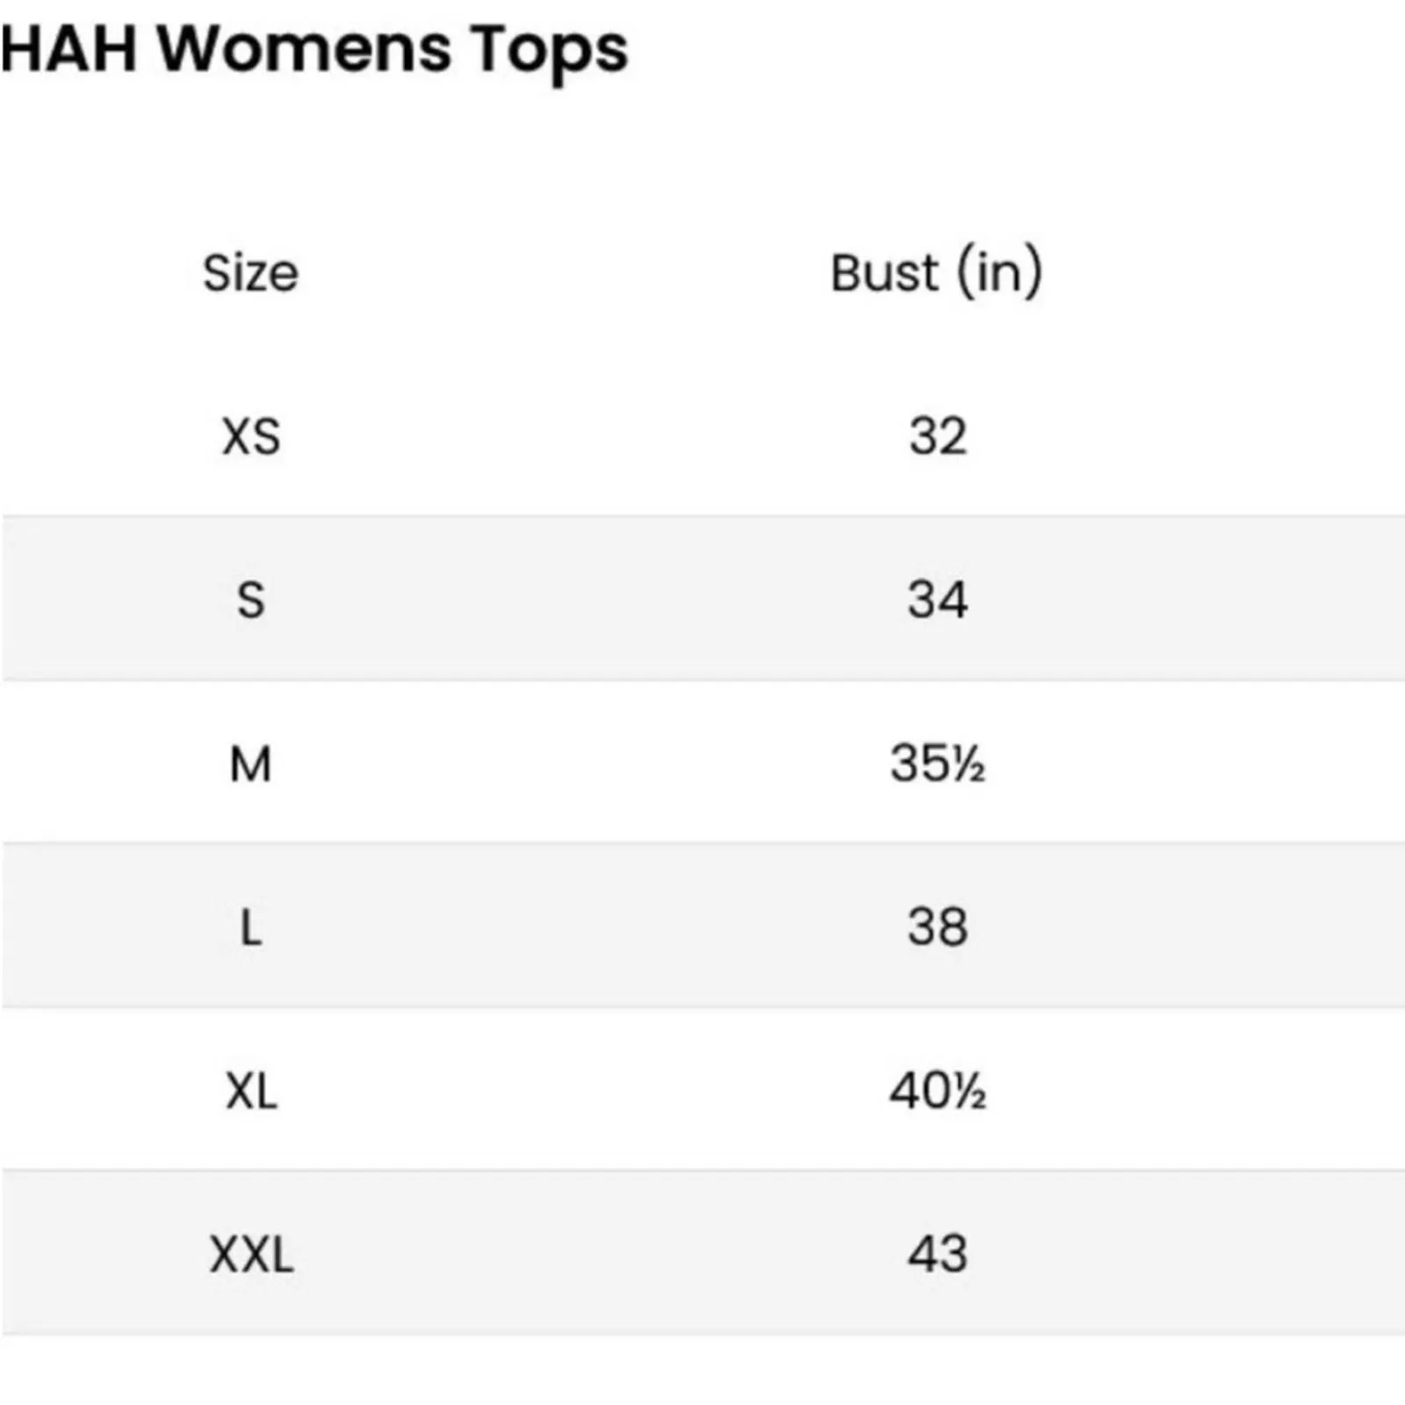The width and height of the screenshot is (1405, 1405).
Task: Click the bust value 38
Action: click(938, 927)
